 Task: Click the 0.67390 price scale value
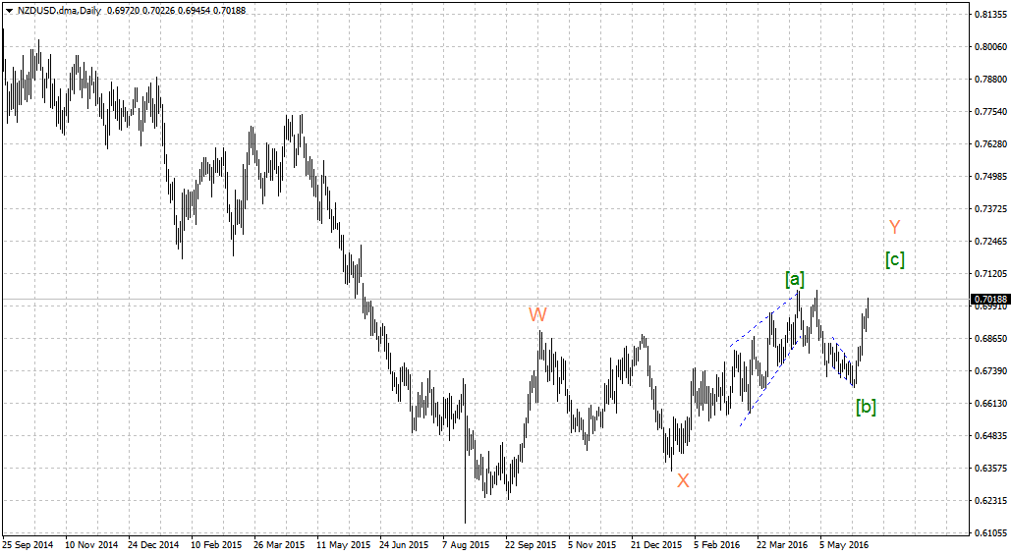point(991,371)
